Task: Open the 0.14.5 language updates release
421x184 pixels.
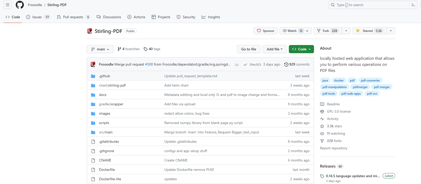Action: (x=353, y=176)
